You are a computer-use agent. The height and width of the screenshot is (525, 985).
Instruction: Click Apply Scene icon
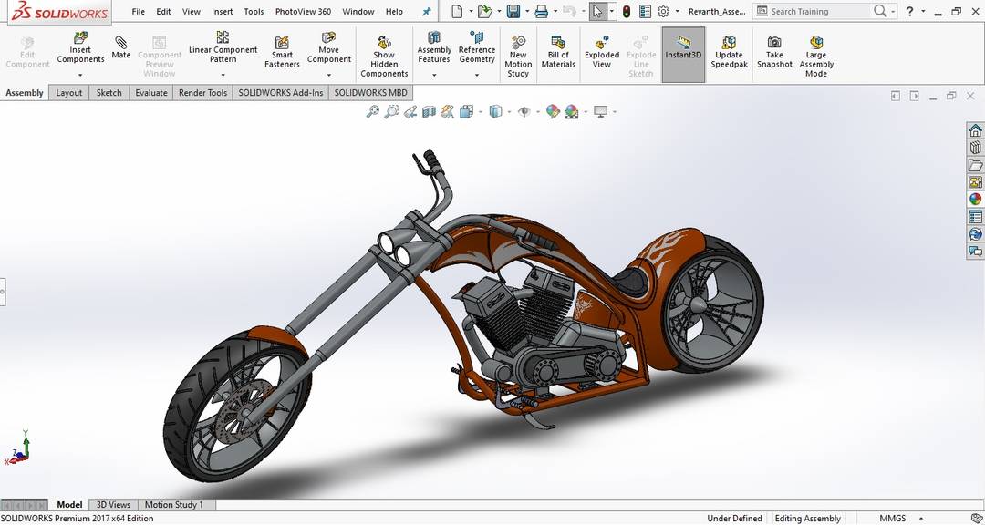(571, 112)
